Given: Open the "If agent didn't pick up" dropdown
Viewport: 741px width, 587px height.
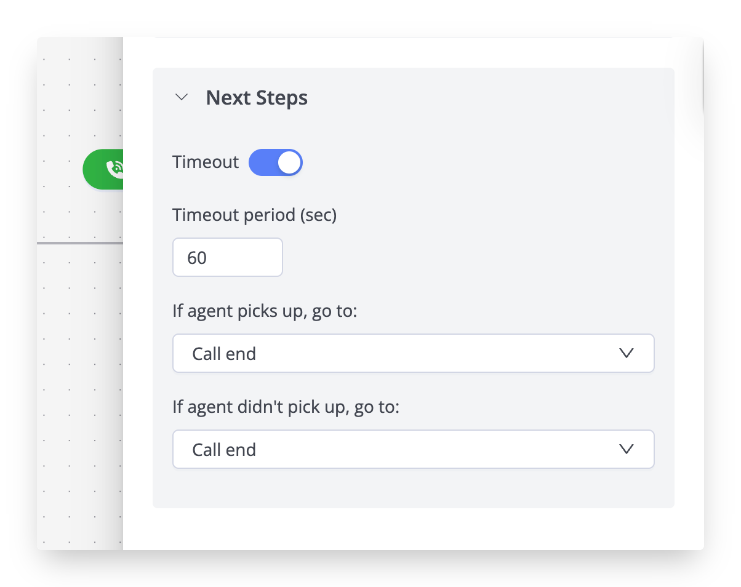Looking at the screenshot, I should pos(413,449).
